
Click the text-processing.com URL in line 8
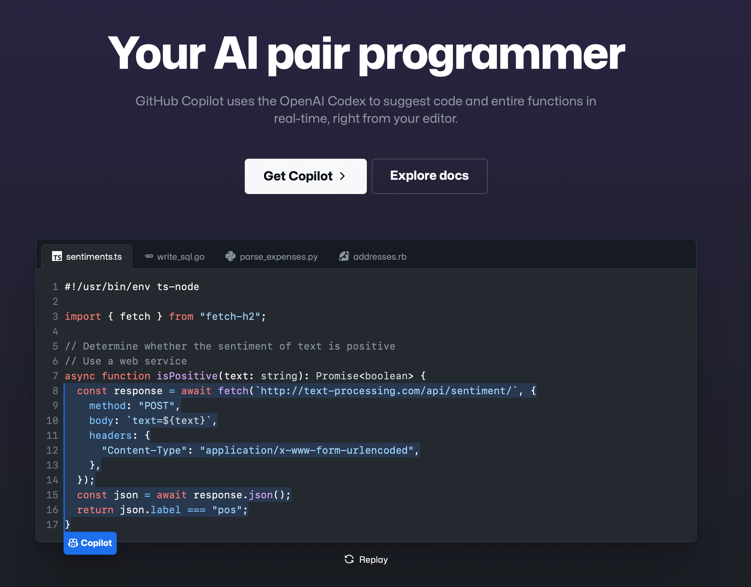click(x=386, y=391)
